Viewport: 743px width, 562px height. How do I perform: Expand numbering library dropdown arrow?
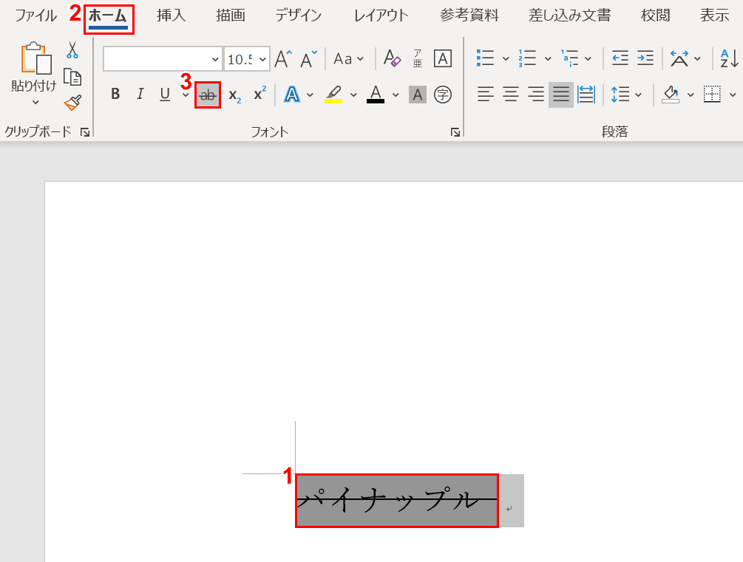tap(548, 58)
